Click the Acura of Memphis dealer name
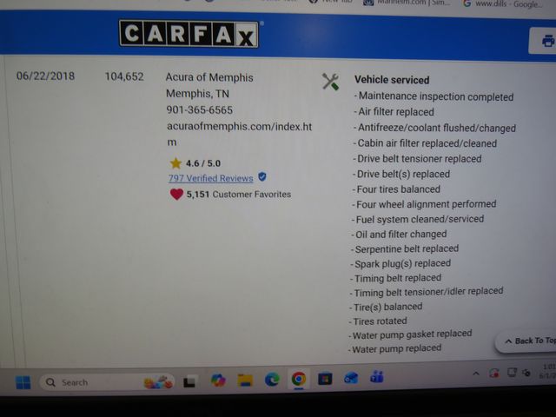Image resolution: width=556 pixels, height=417 pixels. 209,77
